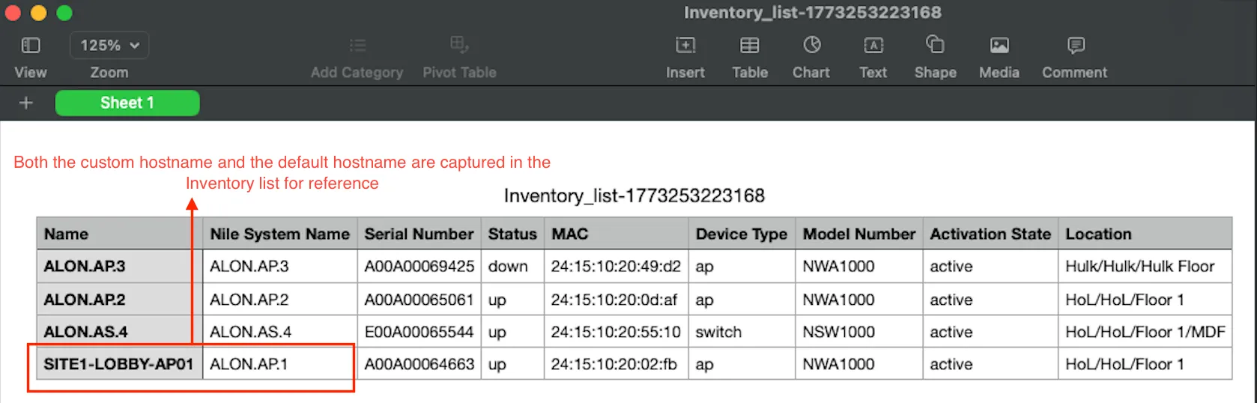Add a Text box from toolbar
Image resolution: width=1257 pixels, height=403 pixels.
(x=873, y=46)
